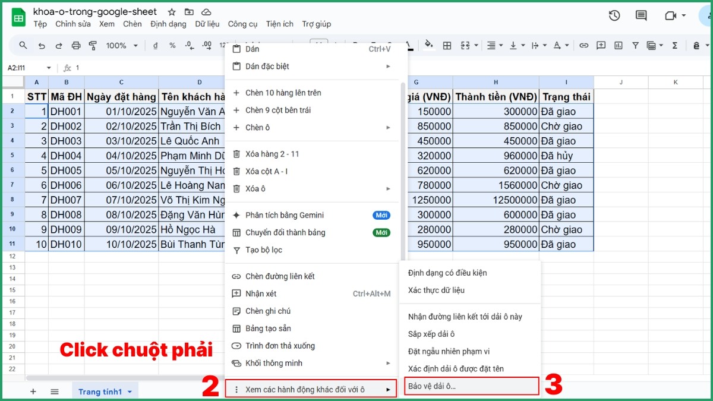This screenshot has width=713, height=401.
Task: Open version history clock icon
Action: [x=614, y=16]
